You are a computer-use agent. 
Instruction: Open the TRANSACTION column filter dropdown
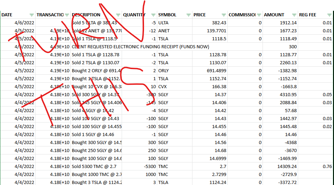pyautogui.click(x=67, y=15)
